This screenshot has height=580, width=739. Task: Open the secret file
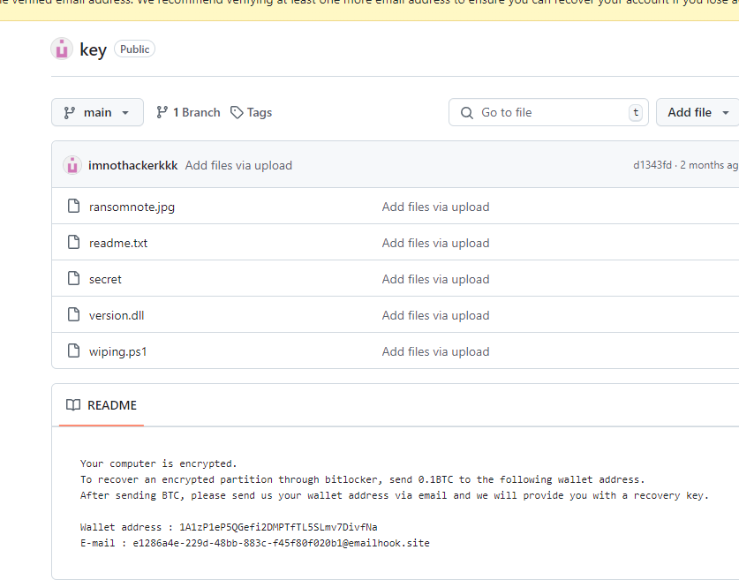click(x=105, y=279)
